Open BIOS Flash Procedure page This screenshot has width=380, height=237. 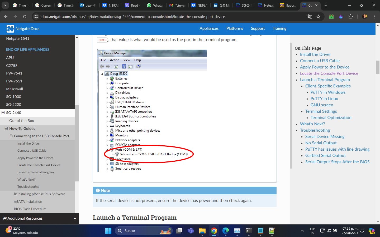point(30,209)
